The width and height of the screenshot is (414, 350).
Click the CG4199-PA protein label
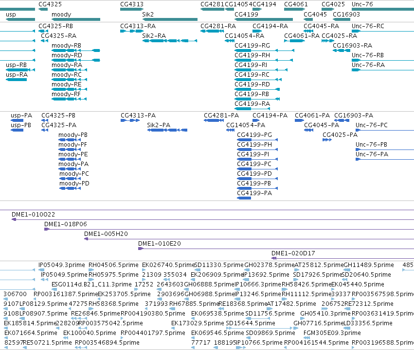[254, 193]
